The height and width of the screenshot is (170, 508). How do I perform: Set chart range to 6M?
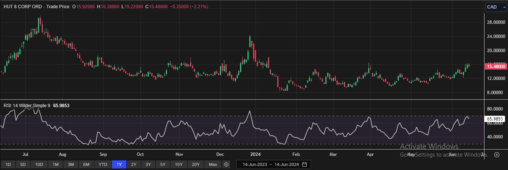pos(86,164)
